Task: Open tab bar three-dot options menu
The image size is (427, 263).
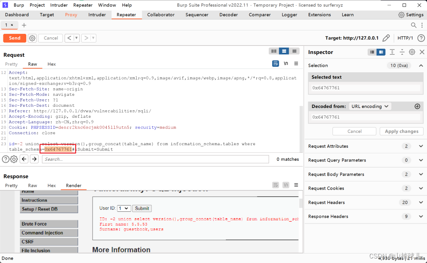Action: point(422,25)
